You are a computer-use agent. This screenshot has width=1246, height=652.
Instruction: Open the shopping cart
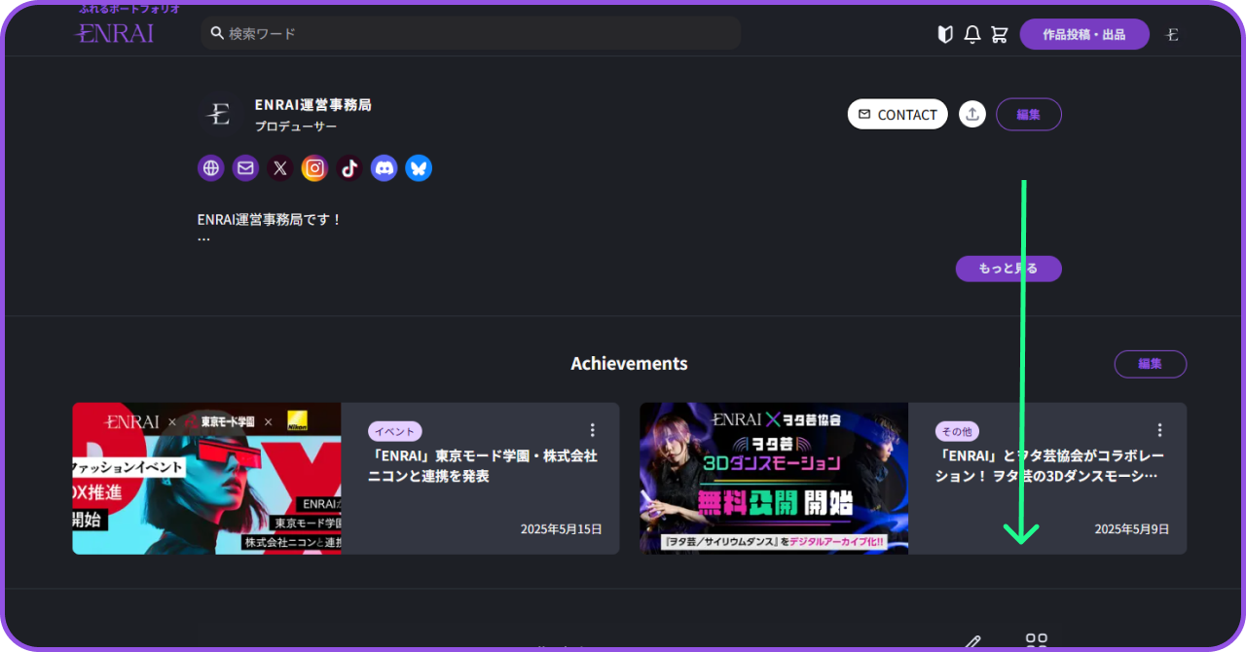click(999, 34)
